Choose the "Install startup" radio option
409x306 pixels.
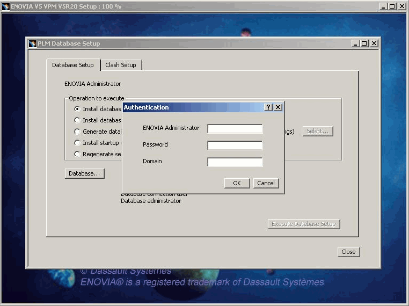click(77, 143)
